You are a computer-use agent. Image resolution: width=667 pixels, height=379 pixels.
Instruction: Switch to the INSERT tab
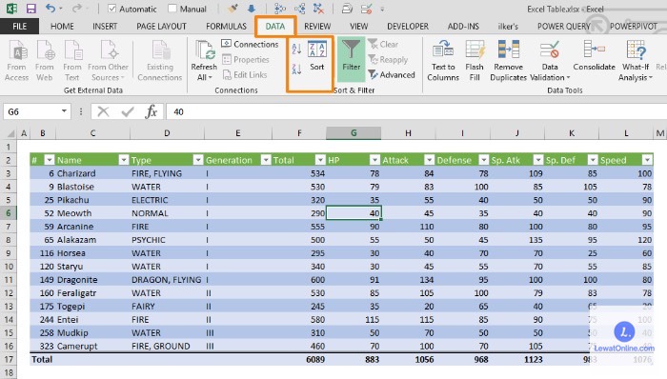pos(105,27)
